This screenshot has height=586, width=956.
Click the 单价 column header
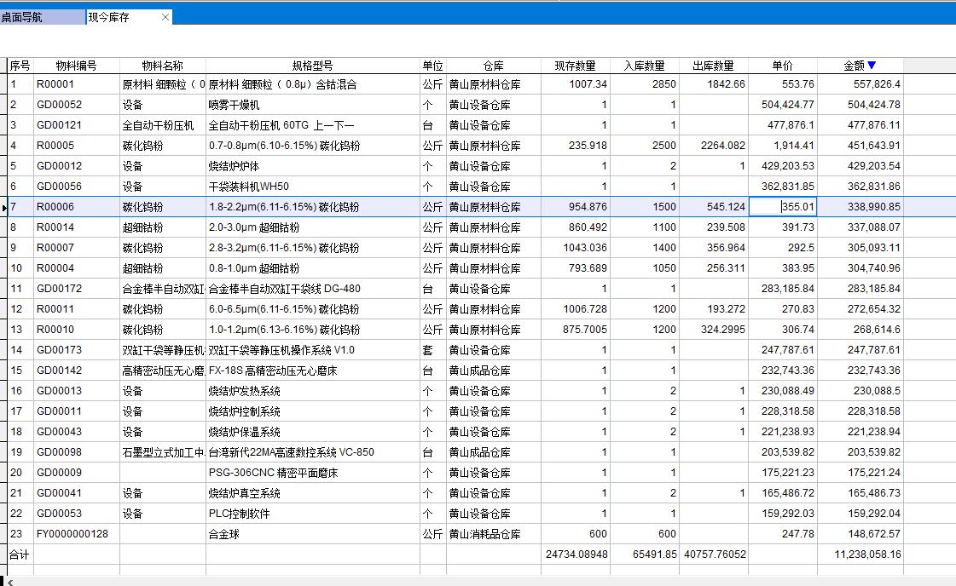[782, 66]
